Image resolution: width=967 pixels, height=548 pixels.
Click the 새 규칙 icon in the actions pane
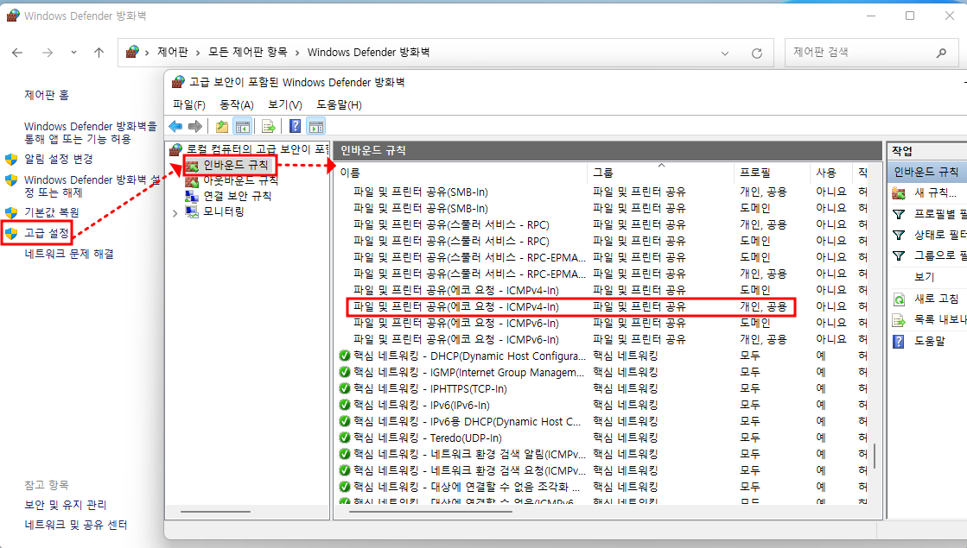(x=899, y=193)
